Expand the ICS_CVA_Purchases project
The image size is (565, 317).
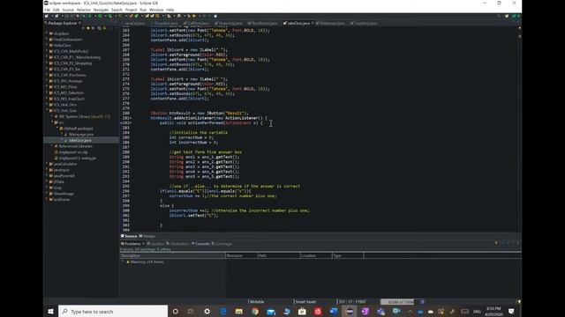point(47,75)
